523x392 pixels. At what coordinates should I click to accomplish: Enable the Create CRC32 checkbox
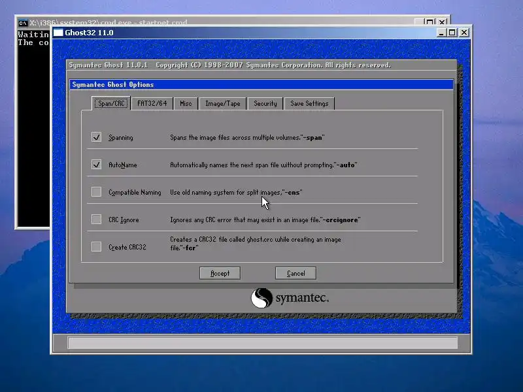[x=96, y=247]
